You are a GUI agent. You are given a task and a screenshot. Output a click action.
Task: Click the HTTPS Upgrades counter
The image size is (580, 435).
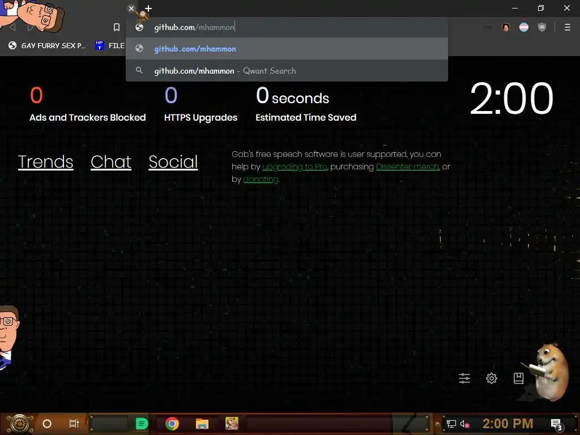pyautogui.click(x=201, y=104)
